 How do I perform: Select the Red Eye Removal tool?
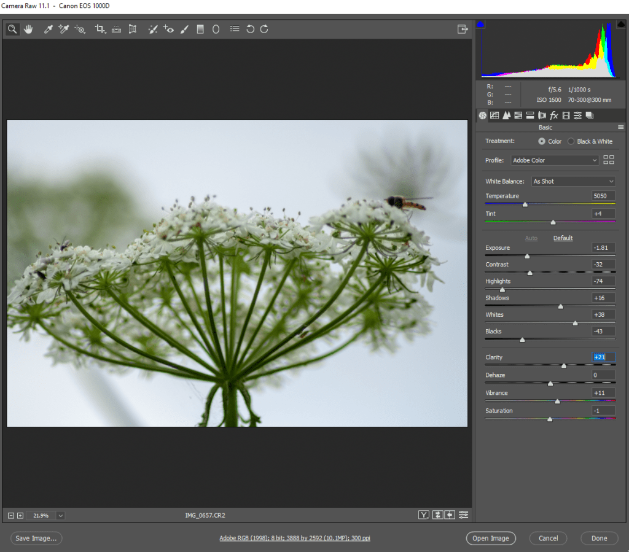pyautogui.click(x=169, y=29)
